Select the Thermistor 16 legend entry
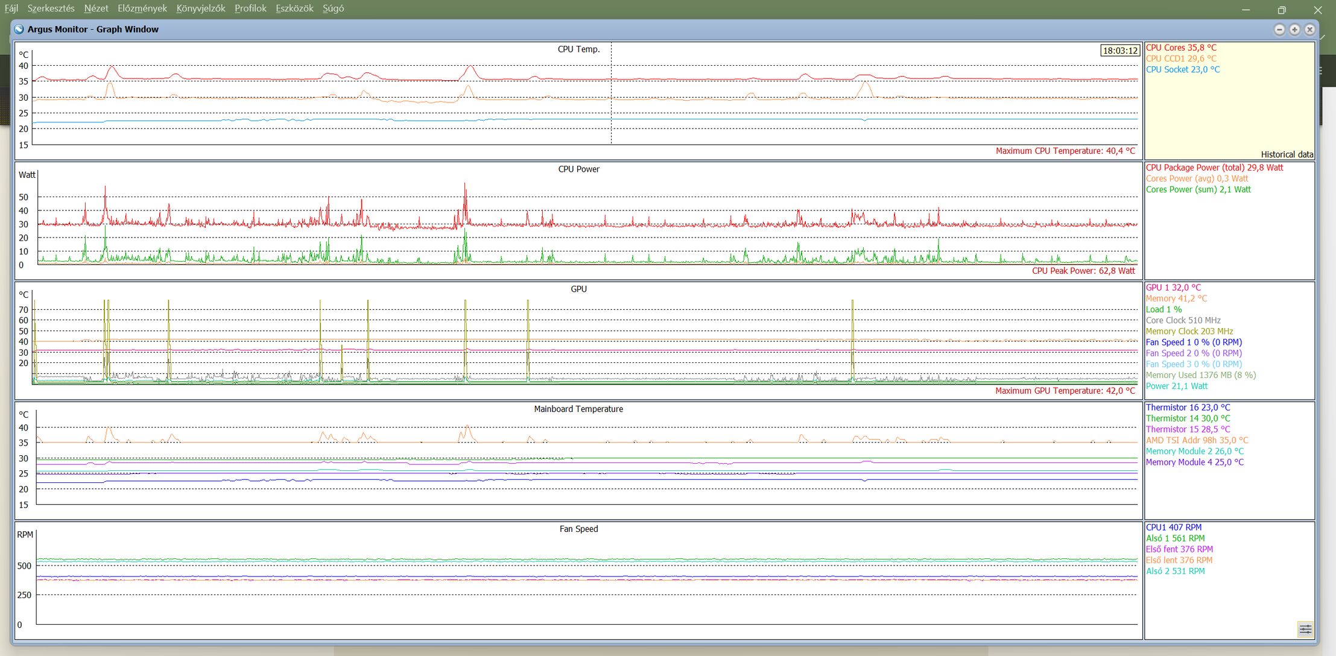 1188,408
